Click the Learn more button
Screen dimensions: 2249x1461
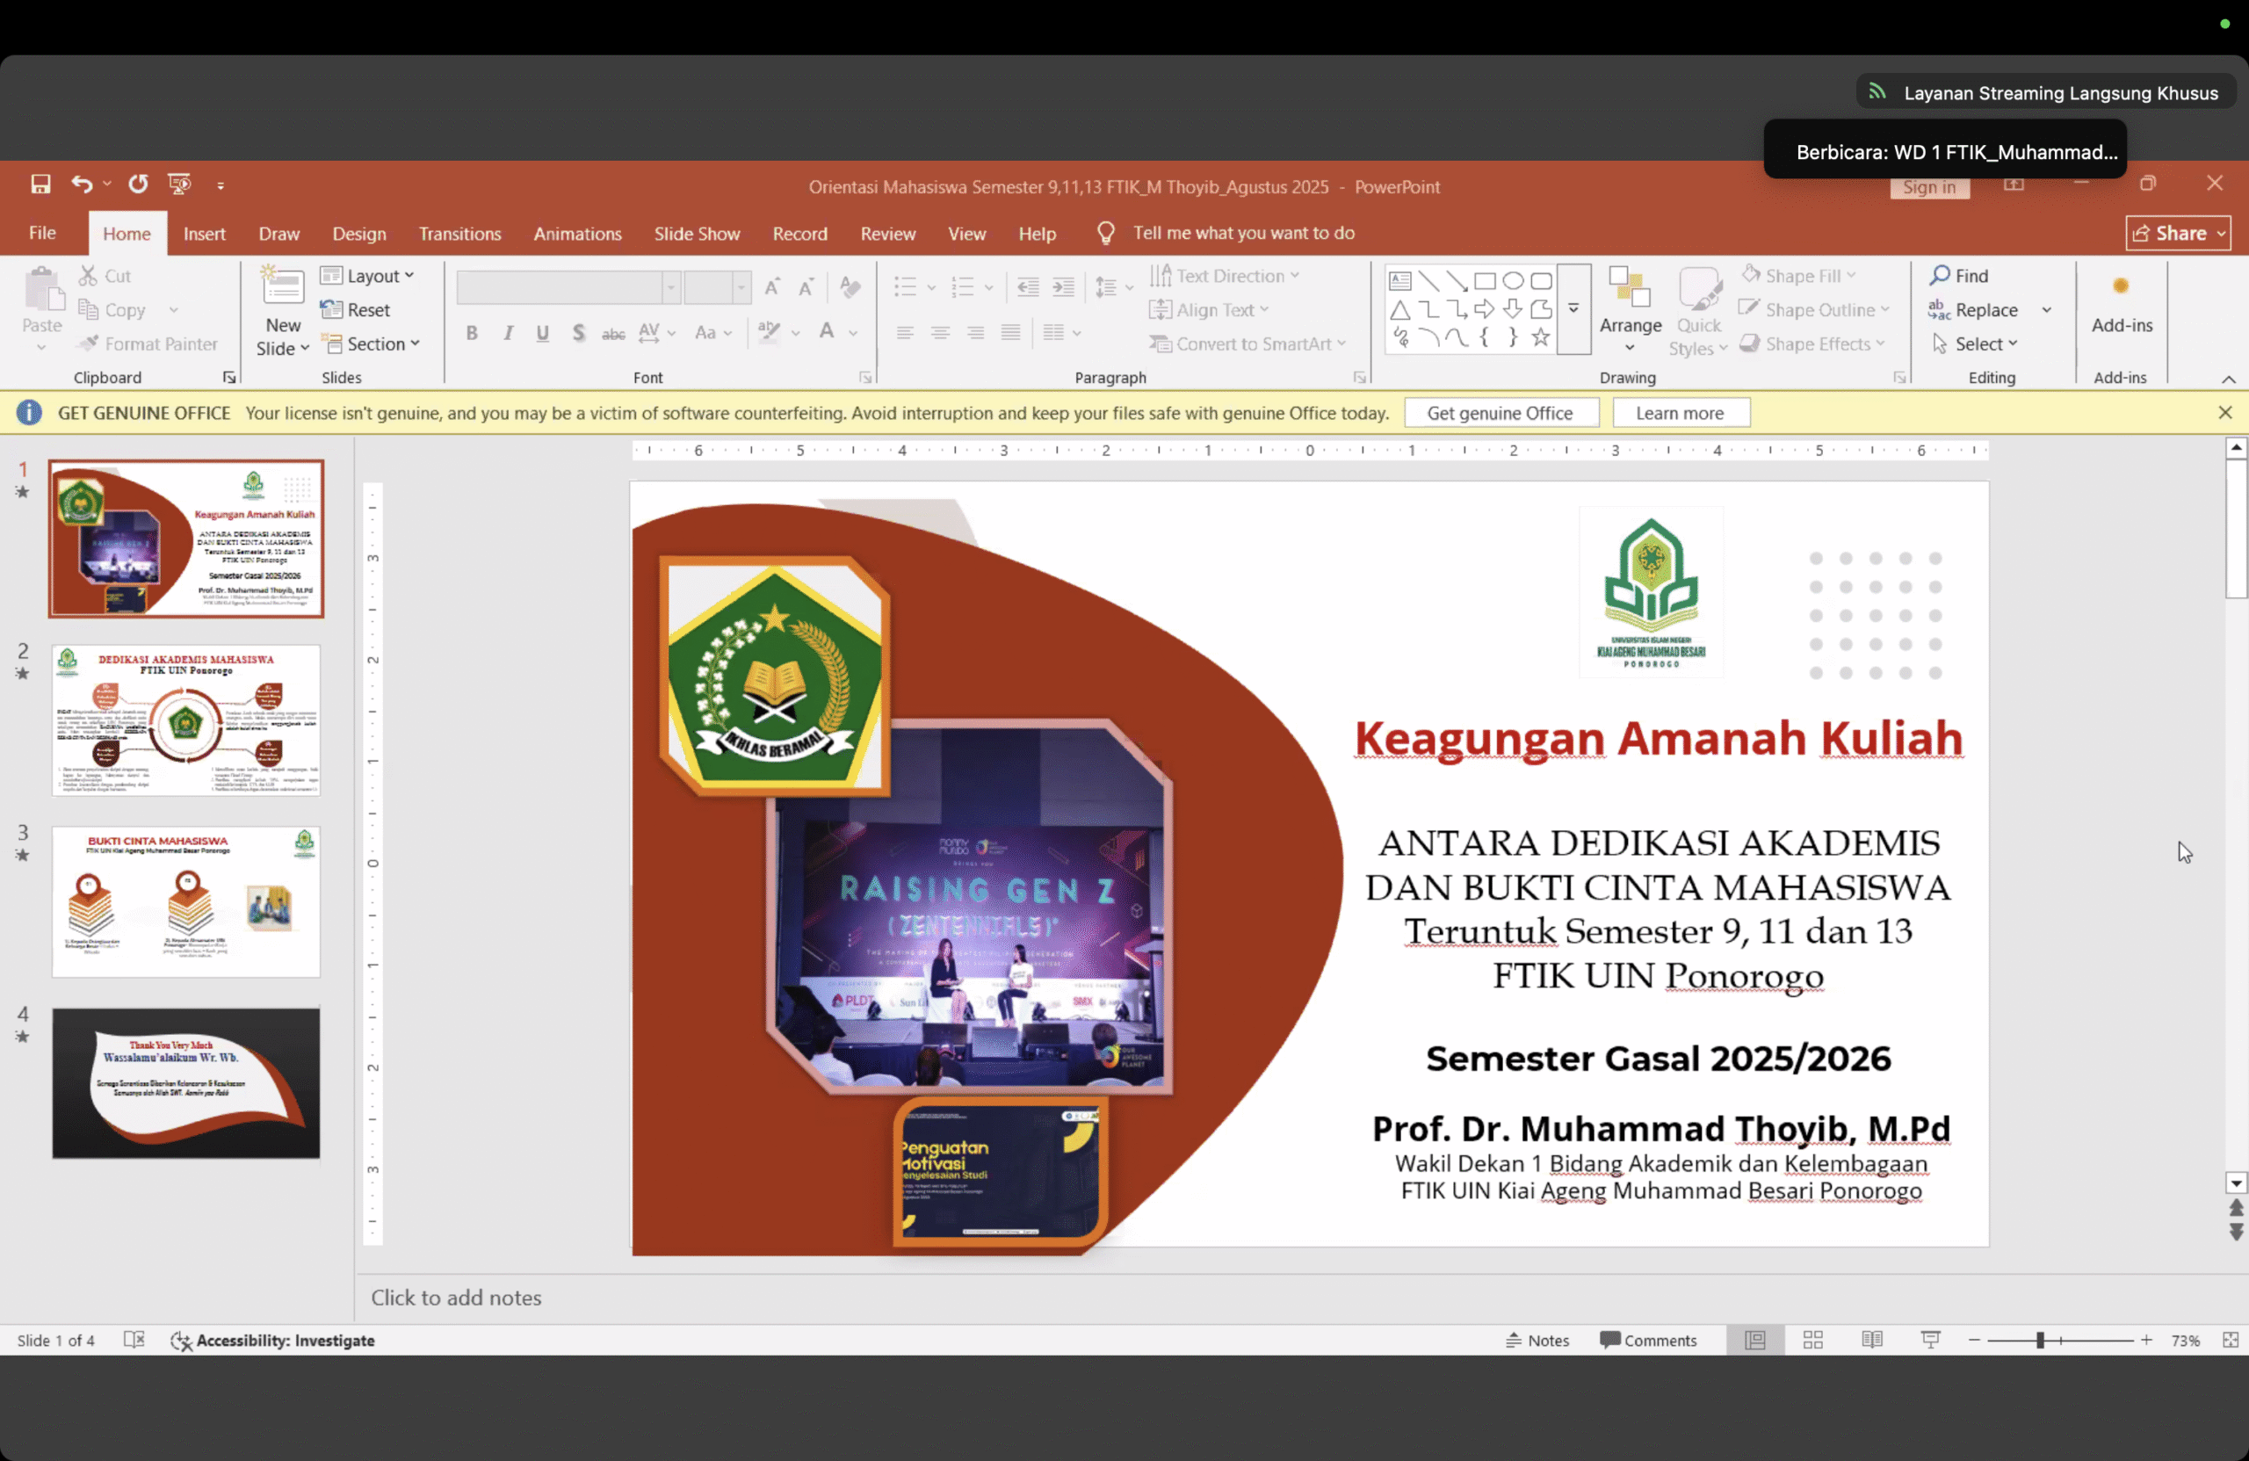pos(1680,413)
